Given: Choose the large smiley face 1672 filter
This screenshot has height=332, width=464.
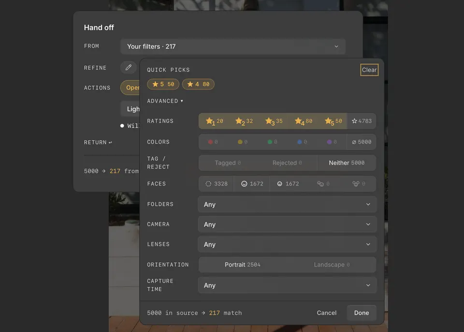Looking at the screenshot, I should 252,184.
